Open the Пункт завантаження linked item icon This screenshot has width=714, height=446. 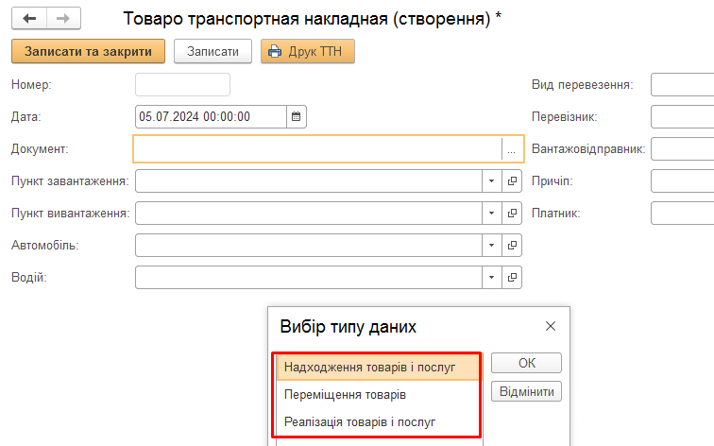pyautogui.click(x=513, y=181)
